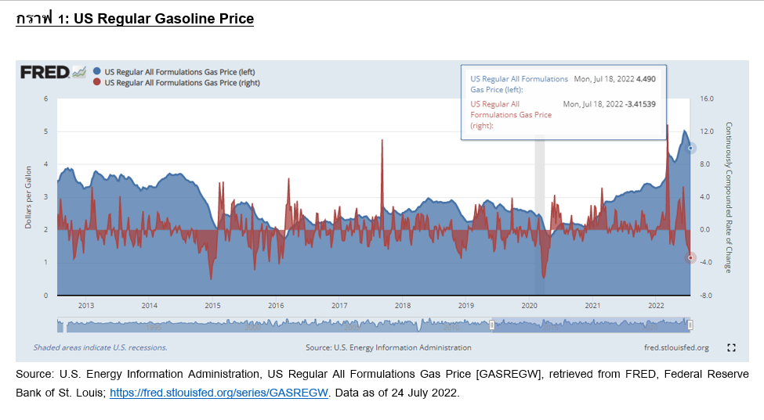Image resolution: width=764 pixels, height=420 pixels.
Task: Click the legend label 'US Regular All Formulations Gas Price (right)'
Action: [183, 83]
